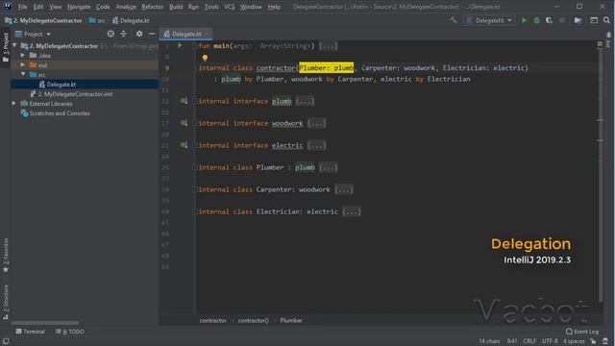
Task: Run DelegateKt with the green play button
Action: (x=524, y=20)
